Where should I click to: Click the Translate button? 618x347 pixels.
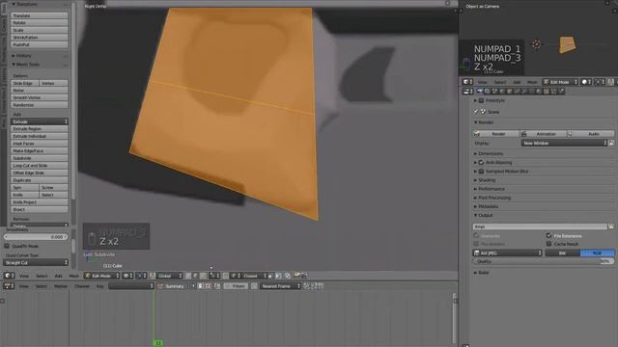39,15
